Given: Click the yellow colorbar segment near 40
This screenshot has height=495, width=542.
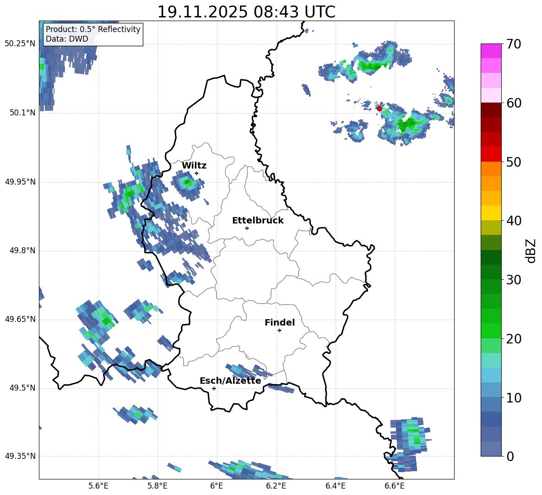Looking at the screenshot, I should (x=491, y=213).
